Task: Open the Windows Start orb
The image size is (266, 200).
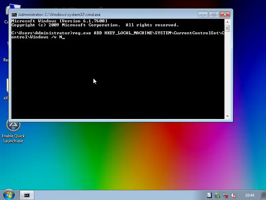Action: pyautogui.click(x=9, y=195)
